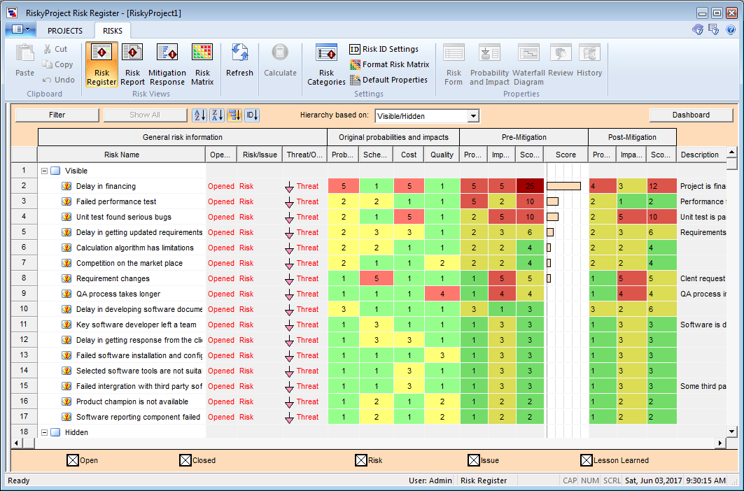
Task: Click the Cost column header
Action: 409,155
